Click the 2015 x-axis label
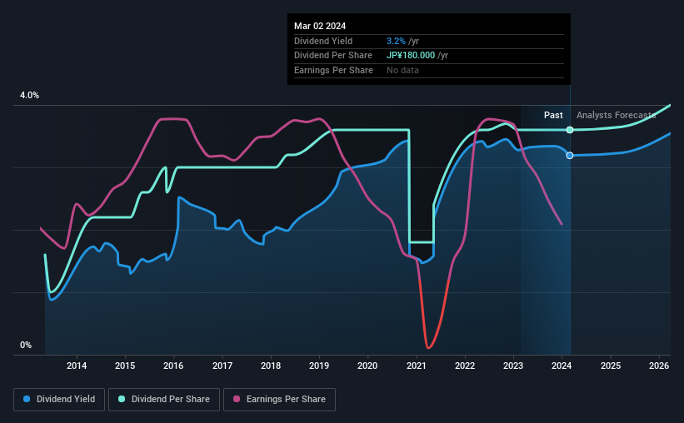Screen dimensions: 684x423 pyautogui.click(x=125, y=366)
